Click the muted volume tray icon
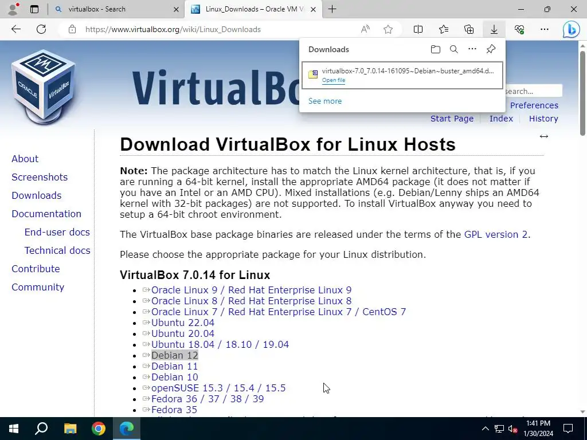This screenshot has width=587, height=440. (513, 429)
